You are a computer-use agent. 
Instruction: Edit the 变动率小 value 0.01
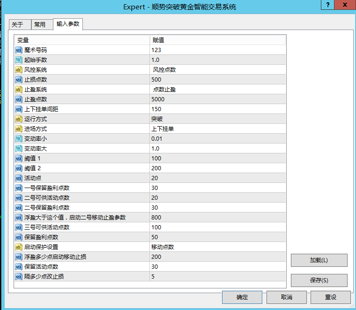tap(218, 139)
